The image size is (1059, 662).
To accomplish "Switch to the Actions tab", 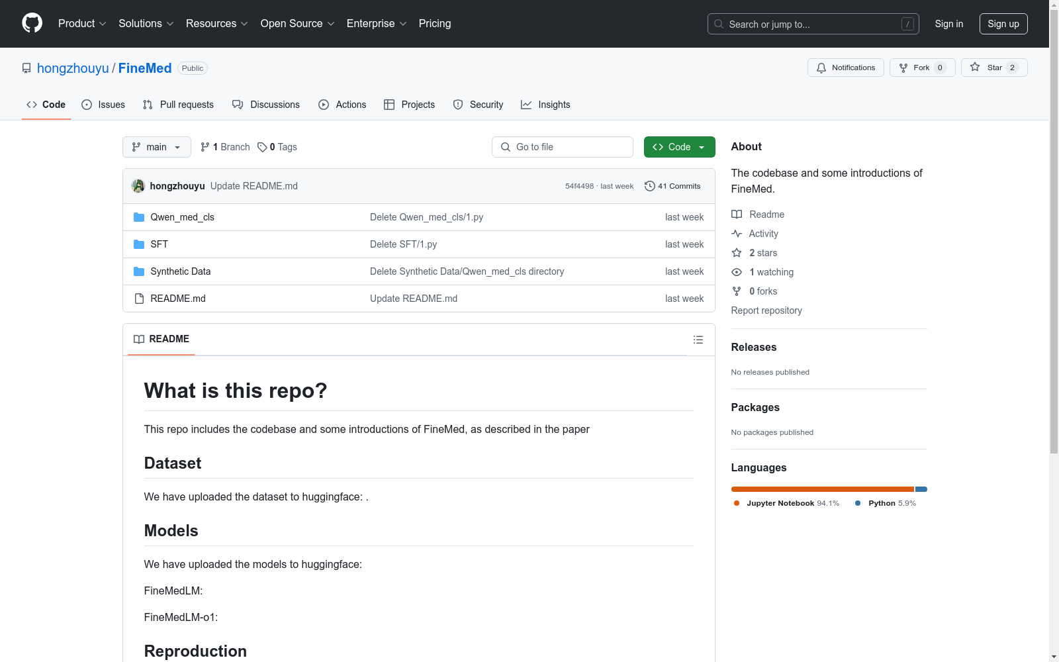I will coord(342,105).
